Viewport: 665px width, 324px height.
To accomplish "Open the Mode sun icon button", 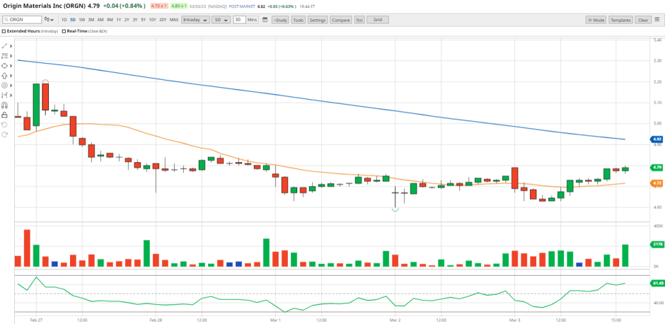I will pos(596,20).
